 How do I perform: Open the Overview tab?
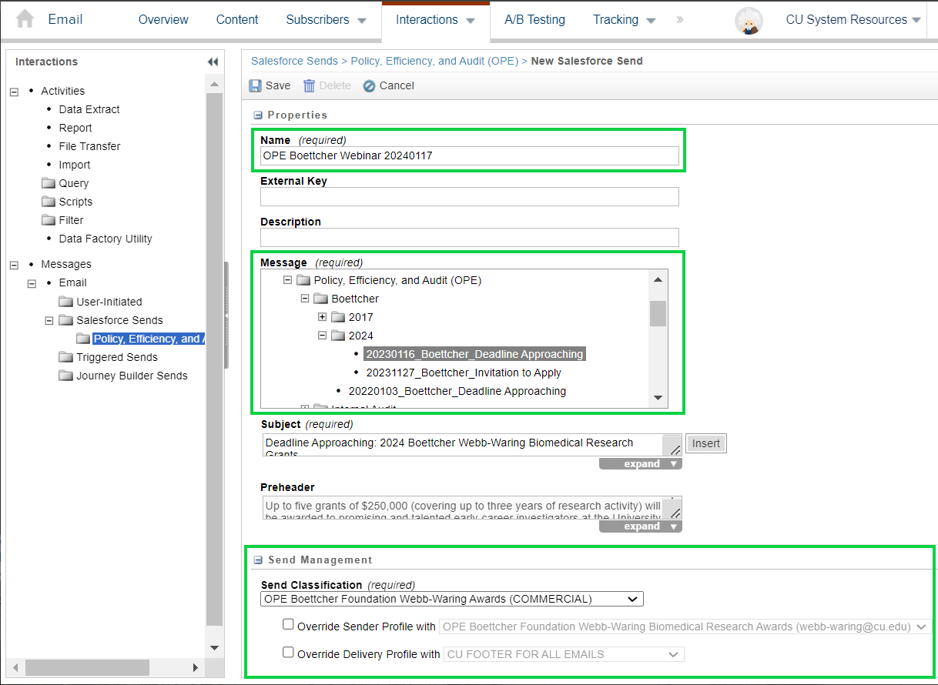pyautogui.click(x=163, y=20)
